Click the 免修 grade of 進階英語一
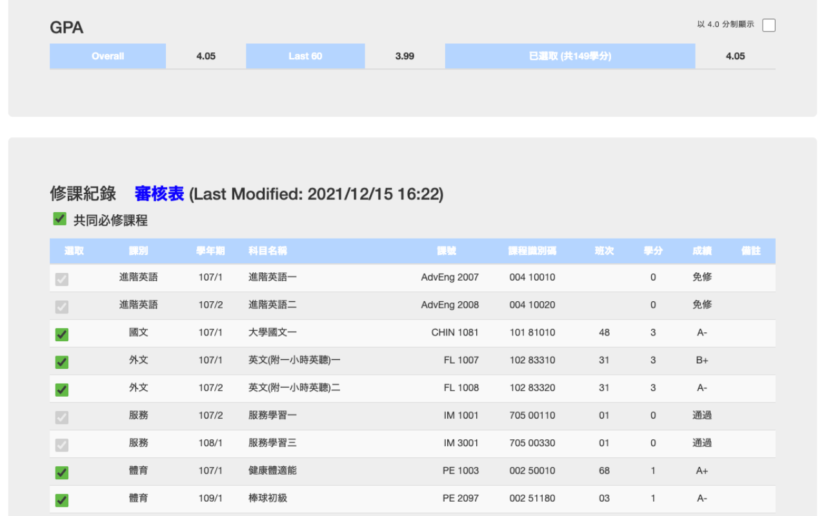 (702, 277)
